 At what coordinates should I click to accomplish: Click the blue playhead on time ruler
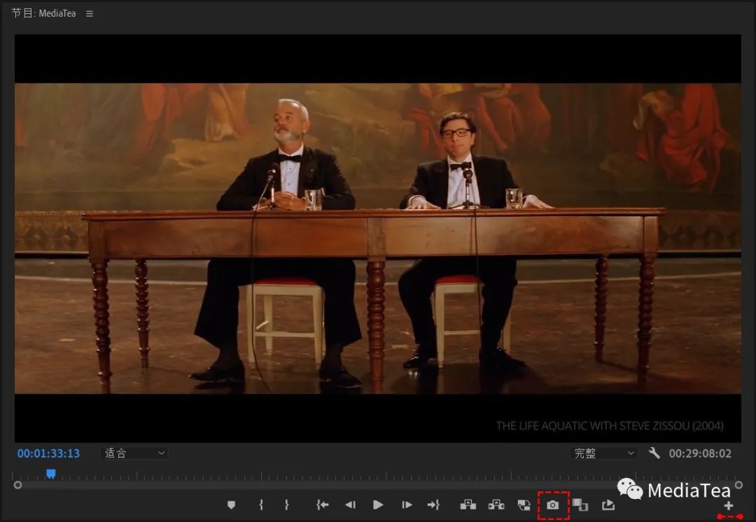(x=50, y=474)
